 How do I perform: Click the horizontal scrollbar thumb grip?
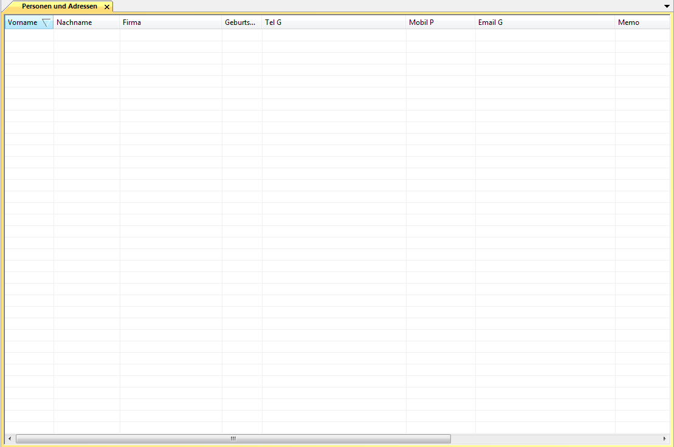[233, 438]
